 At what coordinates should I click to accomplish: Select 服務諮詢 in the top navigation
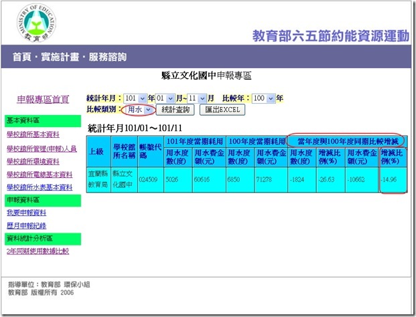(107, 57)
